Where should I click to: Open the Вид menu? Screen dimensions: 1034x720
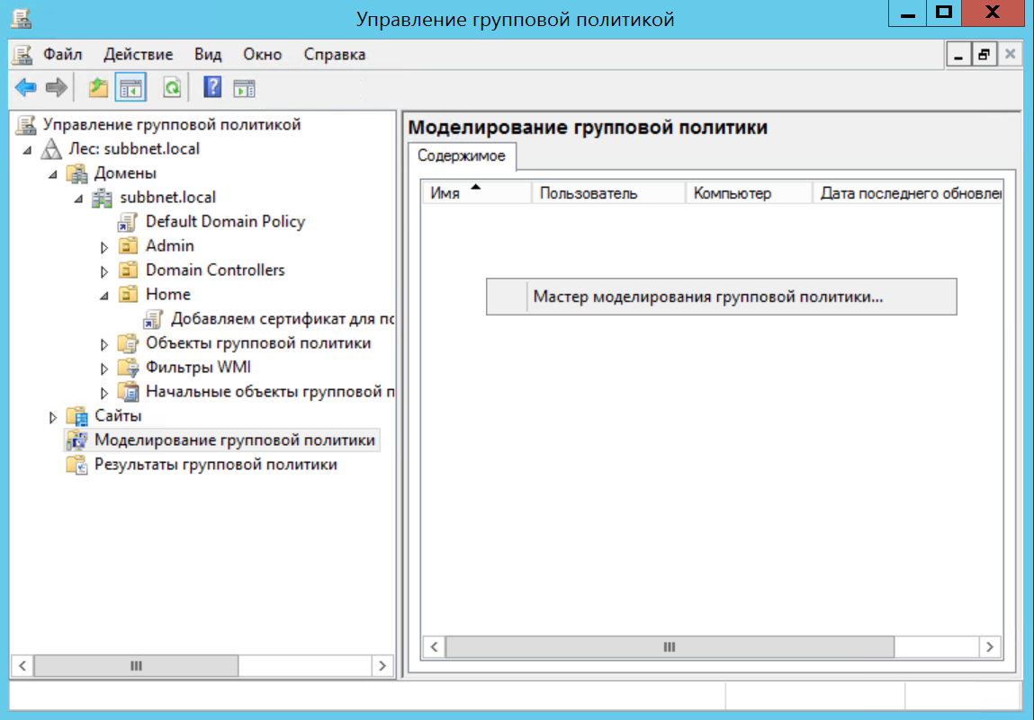pyautogui.click(x=208, y=55)
